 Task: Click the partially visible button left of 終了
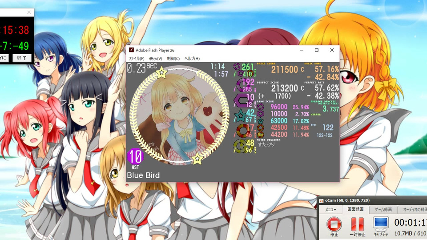4,58
